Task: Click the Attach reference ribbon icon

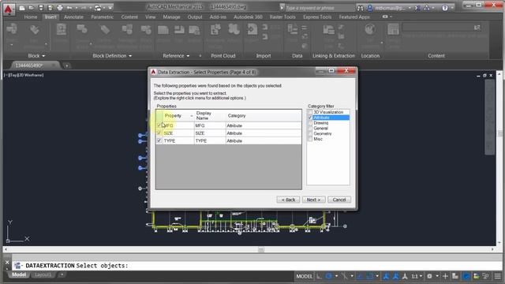Action: (163, 30)
